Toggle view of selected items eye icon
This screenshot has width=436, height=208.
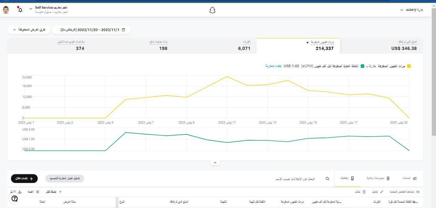pos(418,191)
